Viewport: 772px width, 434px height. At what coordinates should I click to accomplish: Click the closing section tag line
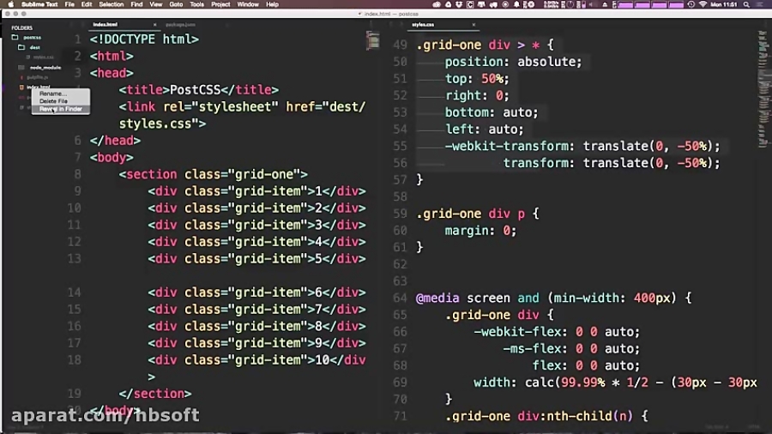click(154, 394)
